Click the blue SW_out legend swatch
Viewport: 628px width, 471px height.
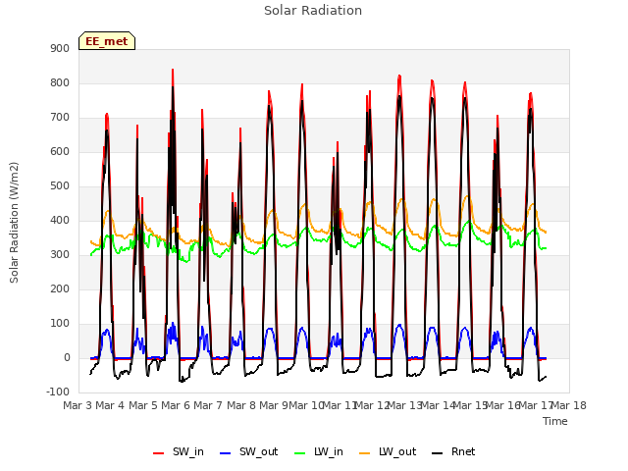pos(226,453)
